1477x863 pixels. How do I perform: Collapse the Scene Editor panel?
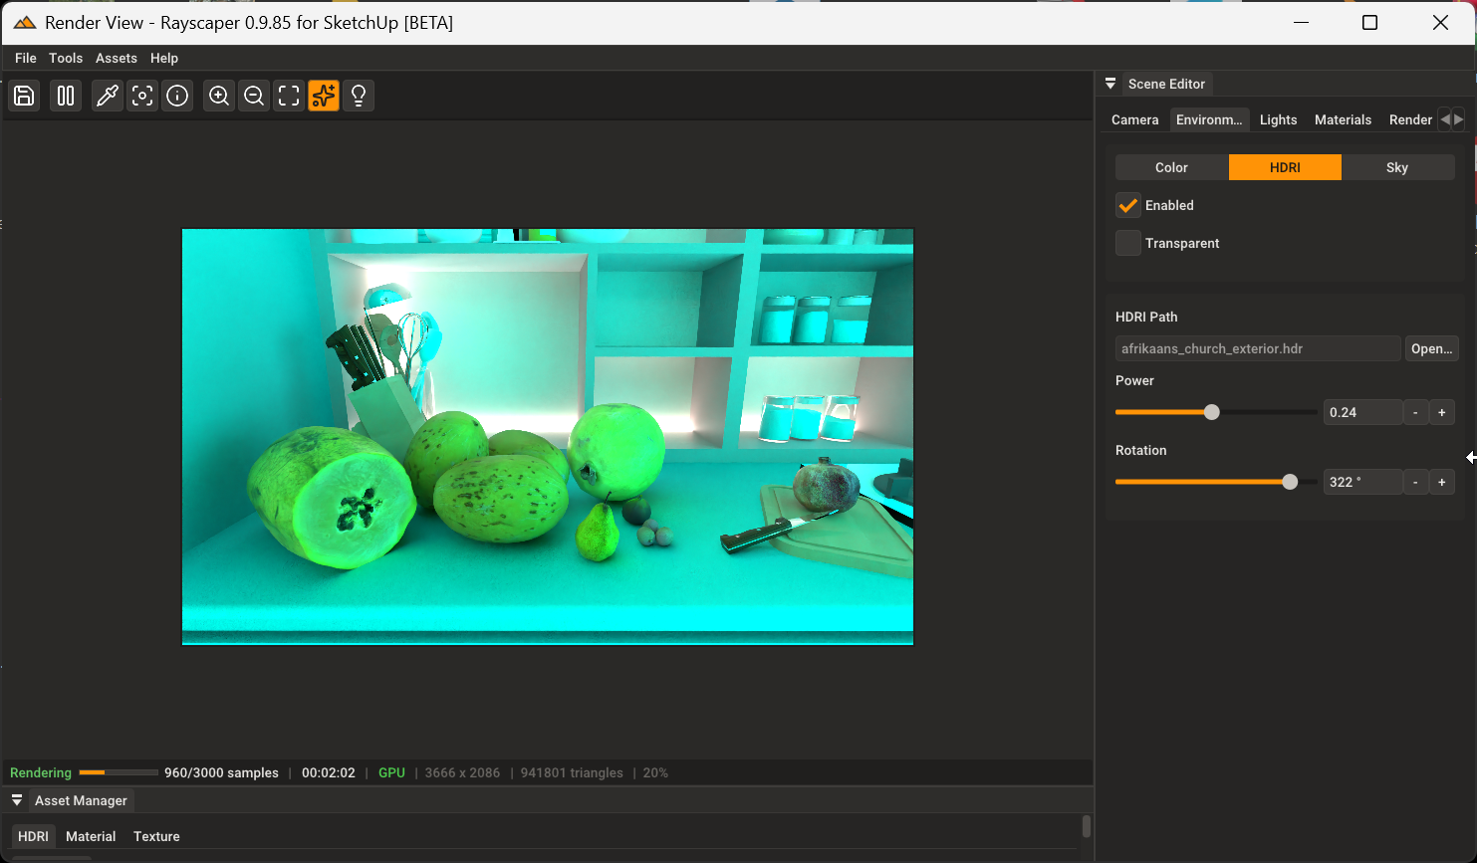tap(1110, 84)
